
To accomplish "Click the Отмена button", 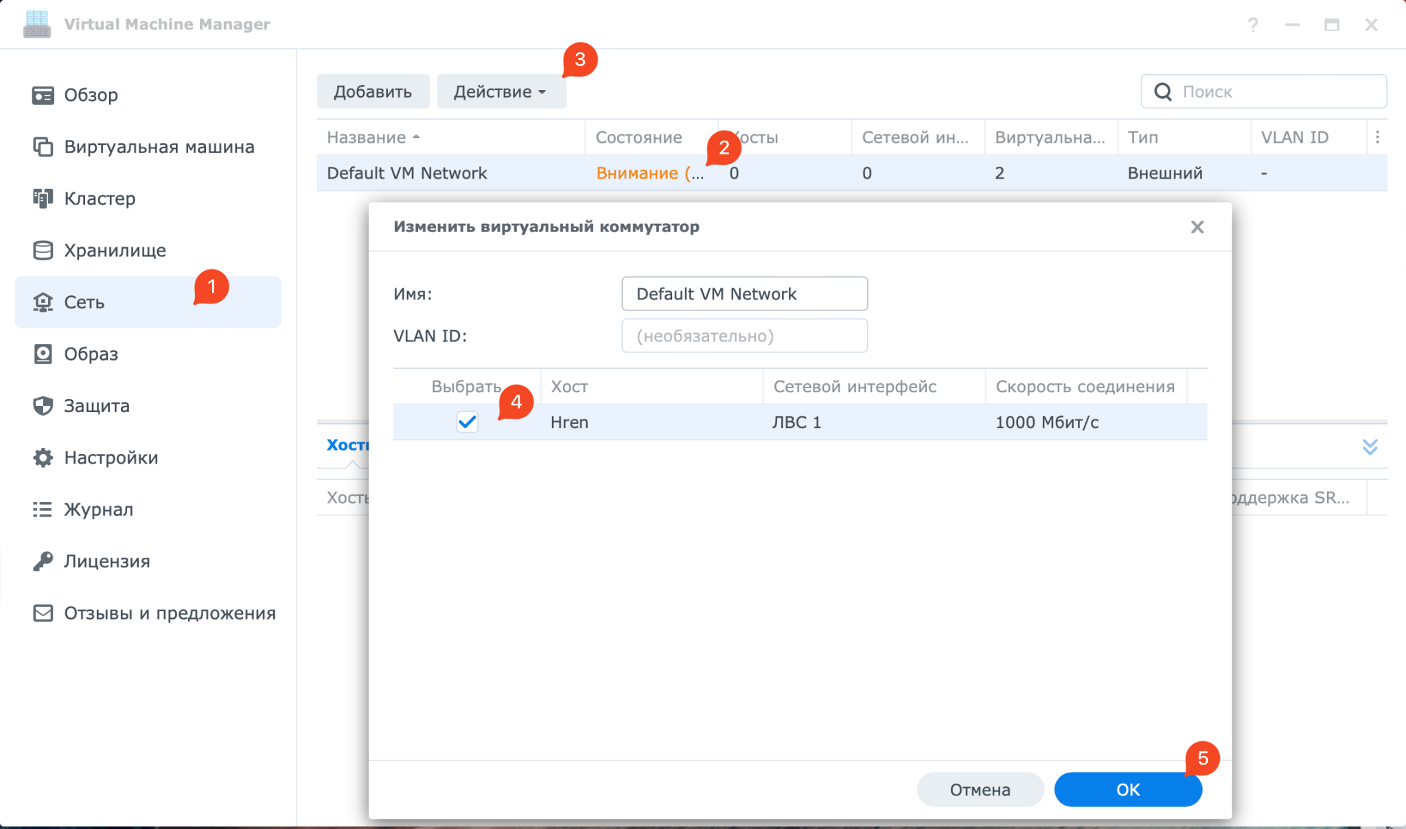I will point(980,790).
